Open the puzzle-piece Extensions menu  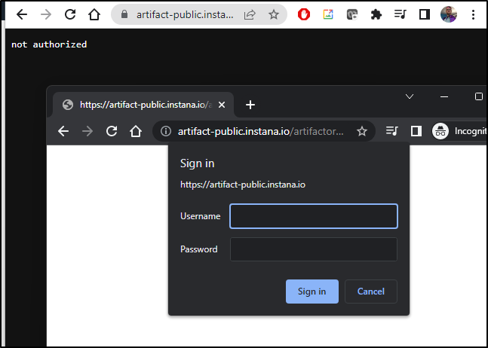(x=376, y=14)
